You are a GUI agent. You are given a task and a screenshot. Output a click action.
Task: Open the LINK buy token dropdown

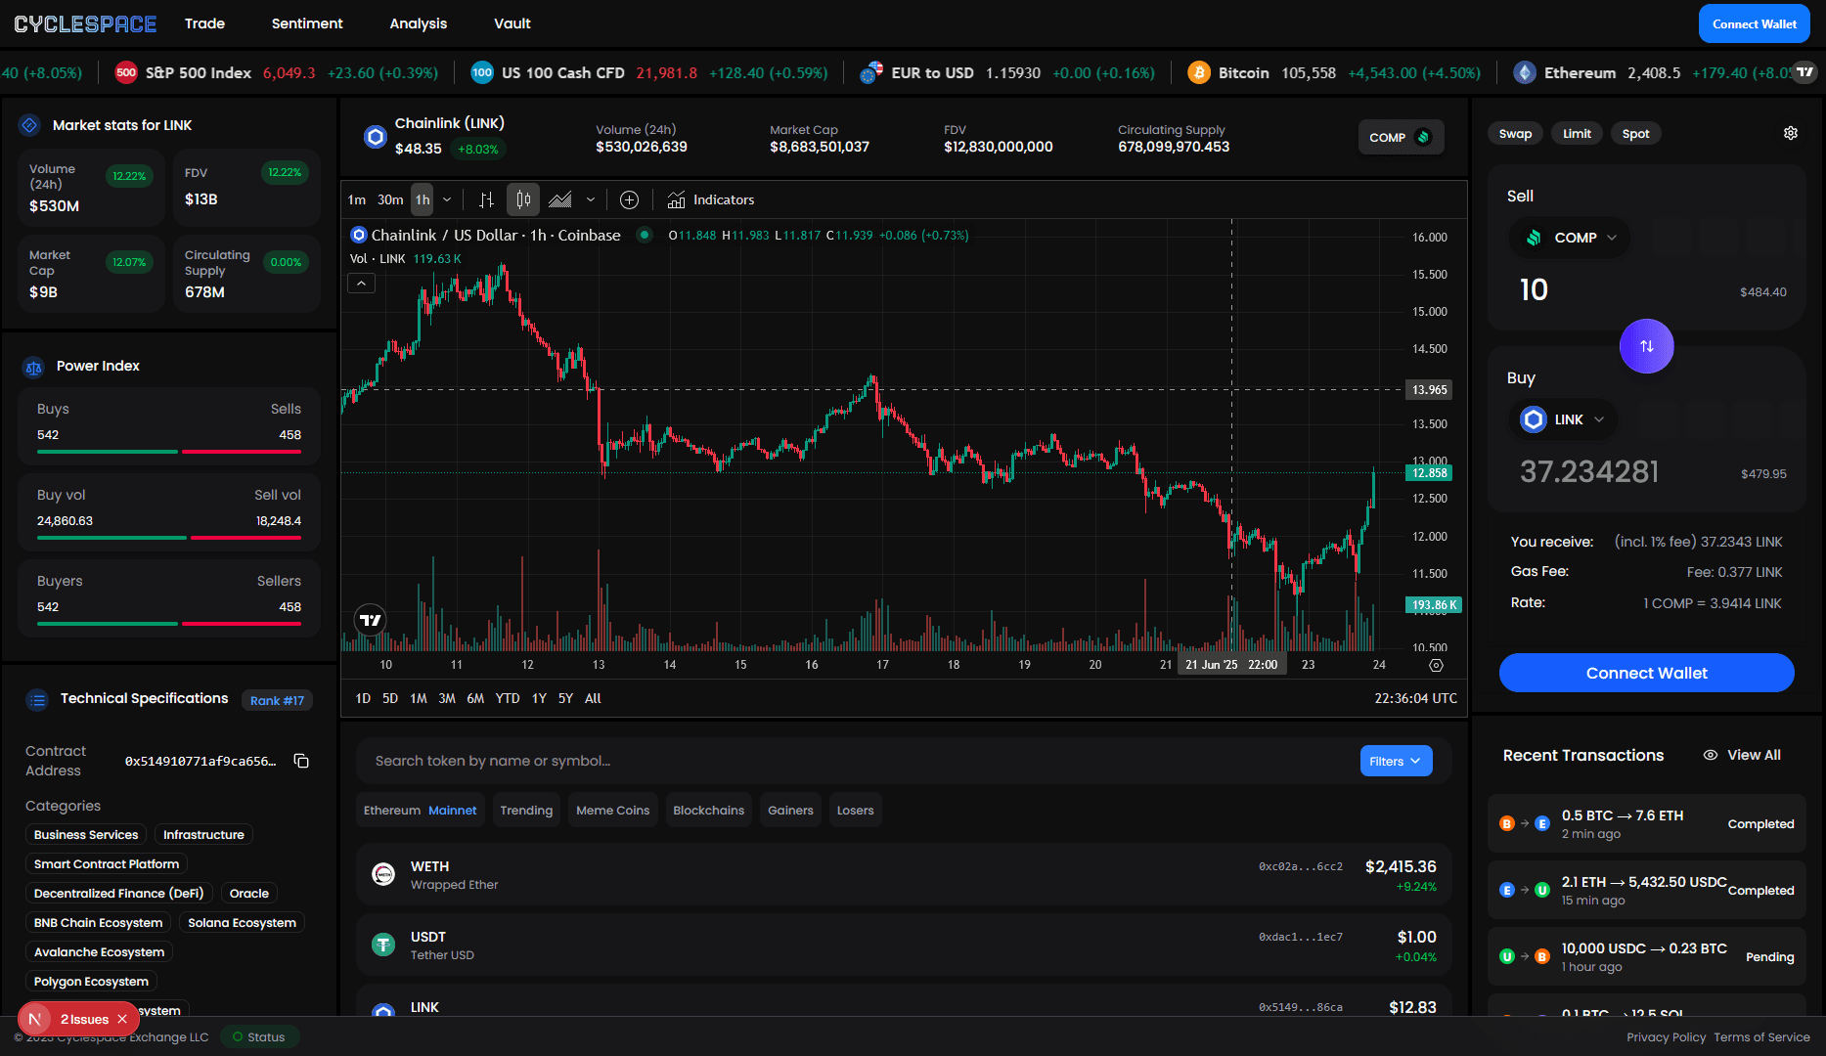1564,419
